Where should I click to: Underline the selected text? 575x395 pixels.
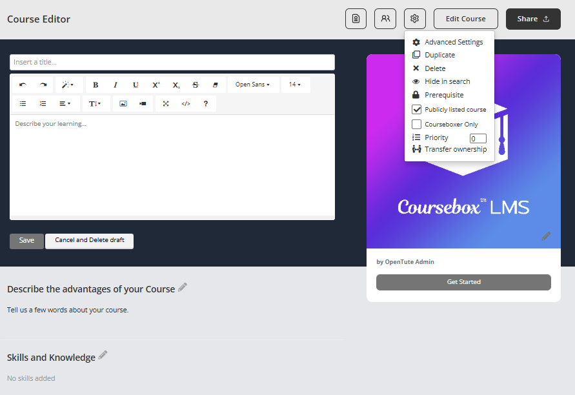(x=136, y=85)
